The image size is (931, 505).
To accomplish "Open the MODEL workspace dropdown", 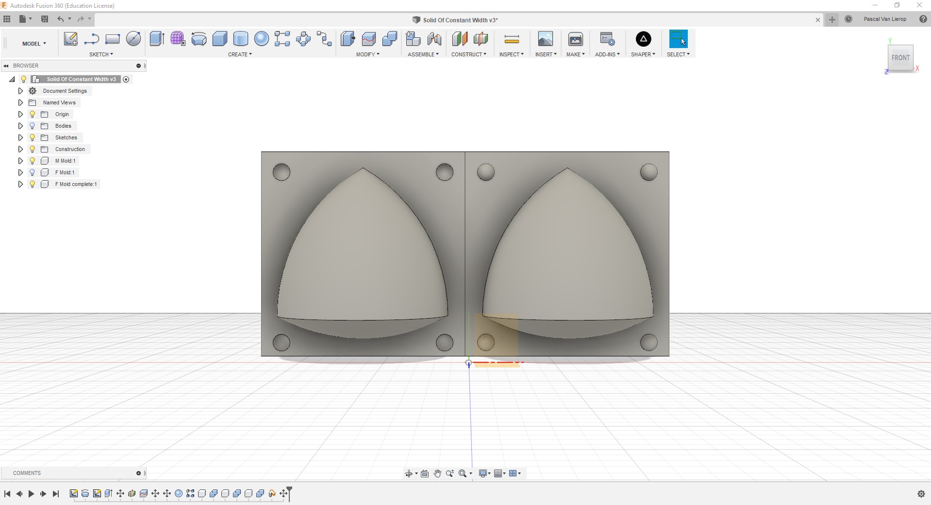I will pyautogui.click(x=34, y=44).
